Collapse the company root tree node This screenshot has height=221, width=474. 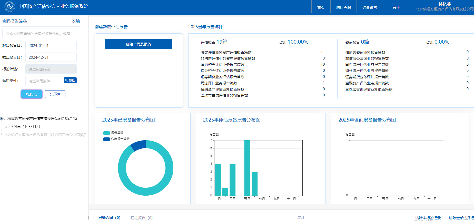tap(2, 119)
